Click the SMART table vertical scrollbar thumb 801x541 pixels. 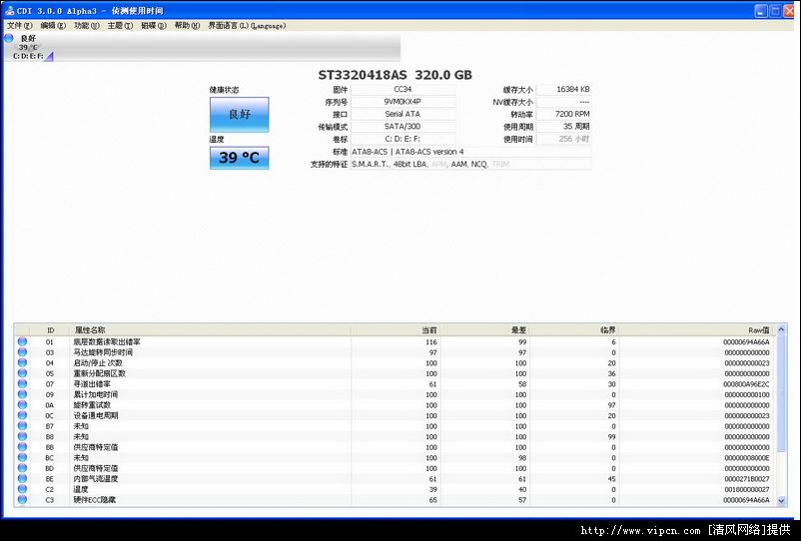(781, 393)
